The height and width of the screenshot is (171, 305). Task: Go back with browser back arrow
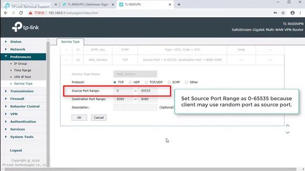(6, 13)
